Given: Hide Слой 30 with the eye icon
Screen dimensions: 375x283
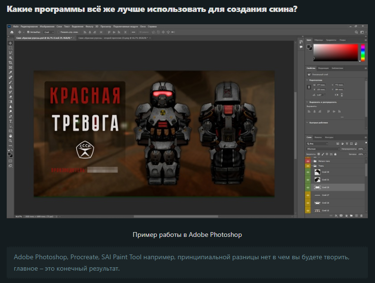Looking at the screenshot, I should 308,172.
